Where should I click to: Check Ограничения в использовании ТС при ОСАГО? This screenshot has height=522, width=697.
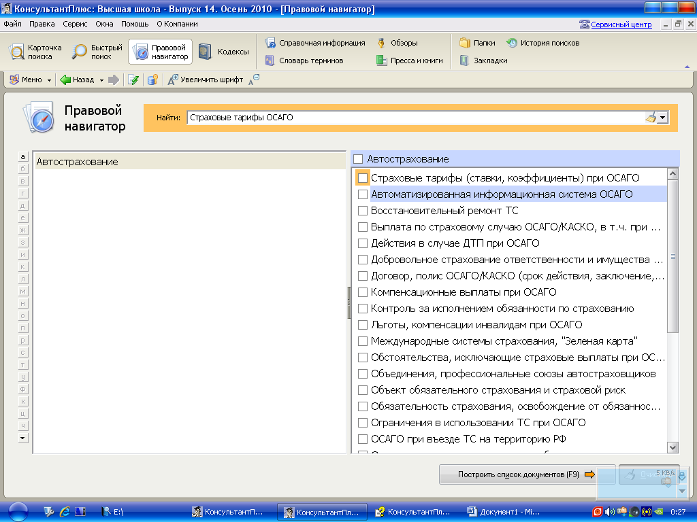tap(363, 423)
